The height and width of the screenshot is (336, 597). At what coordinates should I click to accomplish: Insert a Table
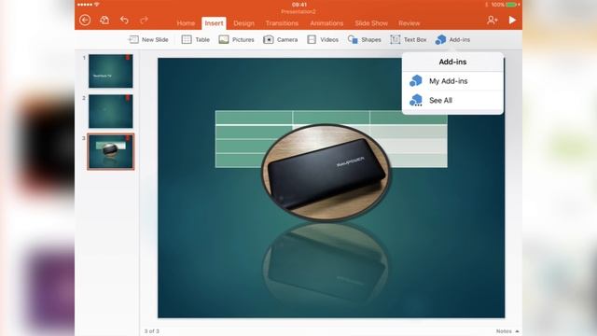[196, 39]
